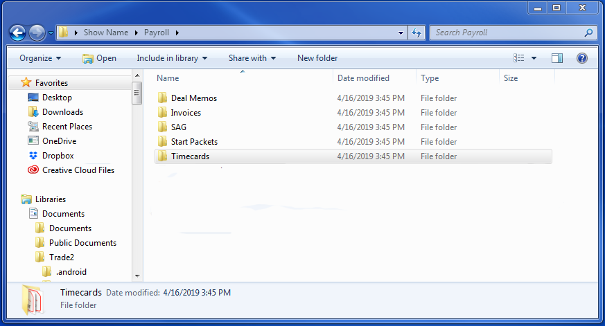The image size is (605, 326).
Task: Open OneDrive from the Favorites list
Action: click(x=59, y=141)
